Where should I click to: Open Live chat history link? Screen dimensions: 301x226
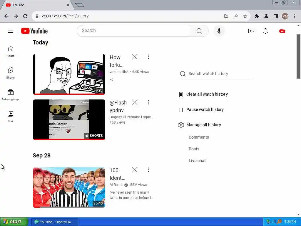point(197,161)
